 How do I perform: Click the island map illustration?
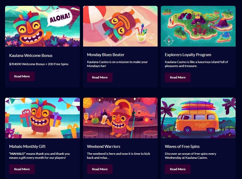coord(198,26)
